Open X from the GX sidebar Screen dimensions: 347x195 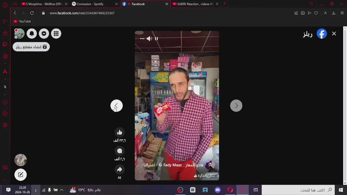pos(5,87)
